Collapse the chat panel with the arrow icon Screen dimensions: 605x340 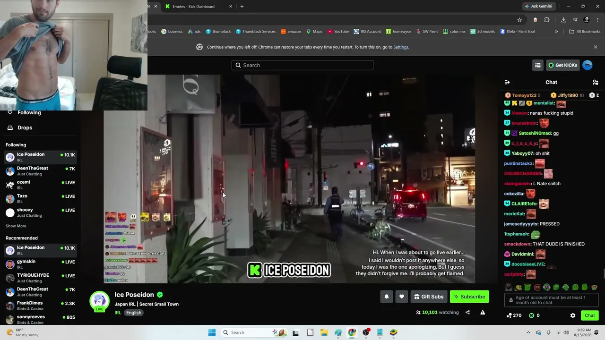tap(507, 82)
